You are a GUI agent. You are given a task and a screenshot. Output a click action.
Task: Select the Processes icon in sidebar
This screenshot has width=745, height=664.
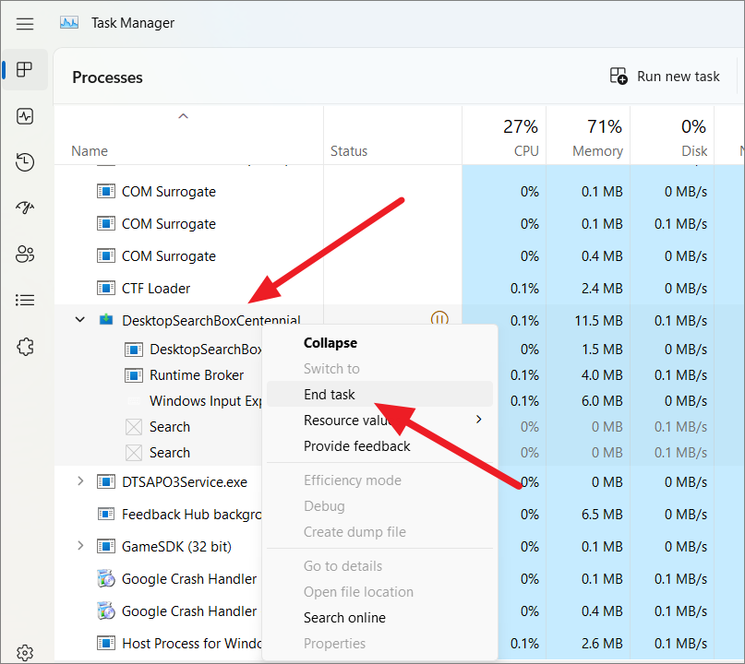tap(25, 70)
